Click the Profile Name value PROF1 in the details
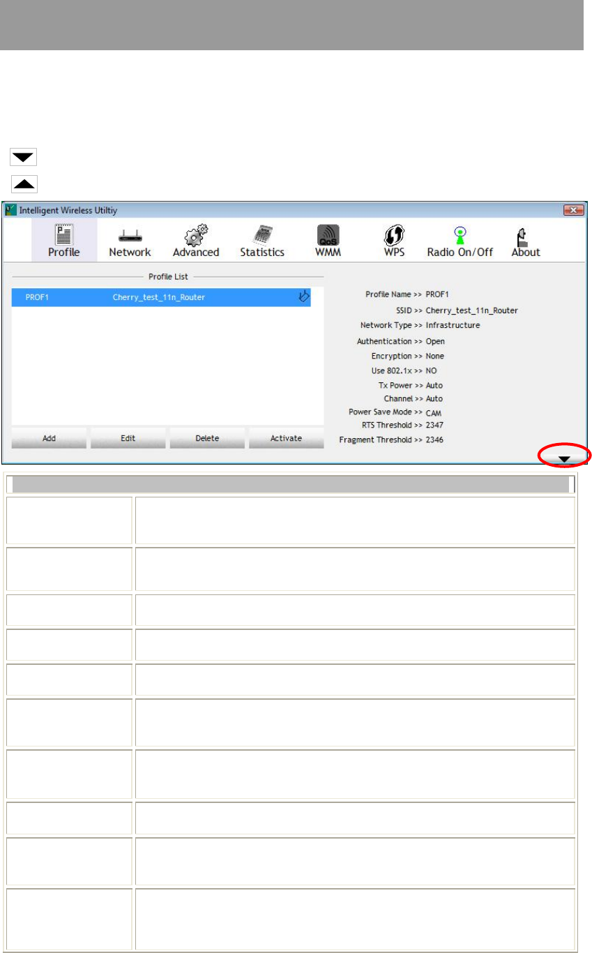Image resolution: width=592 pixels, height=953 pixels. click(x=437, y=294)
